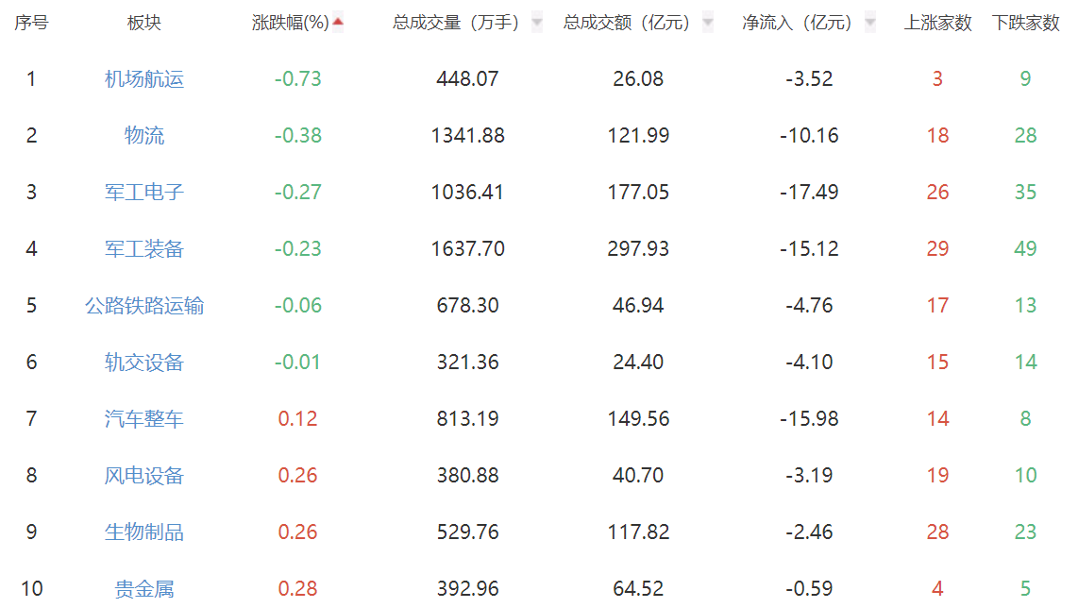Open the 机场航运 sector link
1078x608 pixels.
[144, 79]
